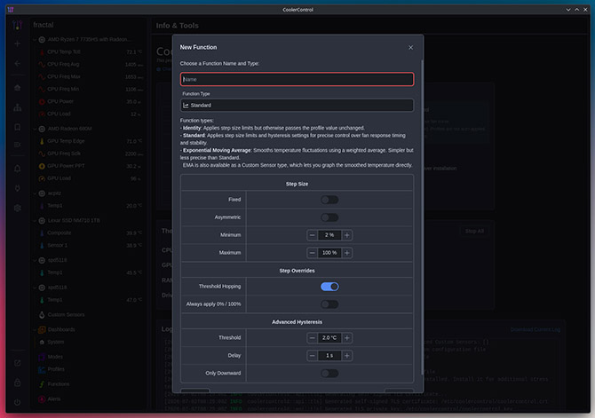
Task: Select GPU Temp Edge sensor row
Action: click(91, 141)
